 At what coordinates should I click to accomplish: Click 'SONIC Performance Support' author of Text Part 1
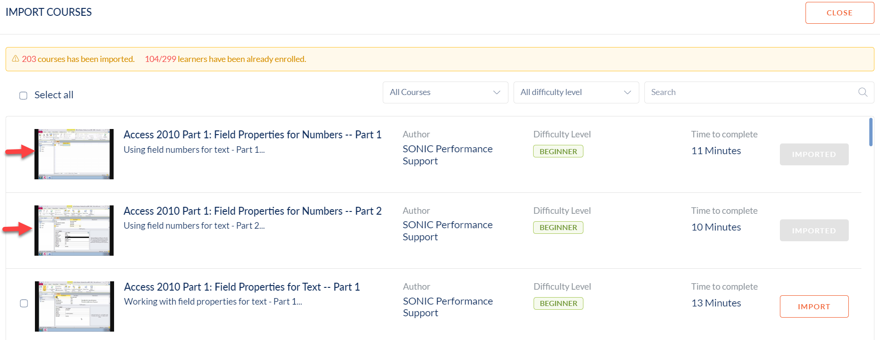click(448, 307)
